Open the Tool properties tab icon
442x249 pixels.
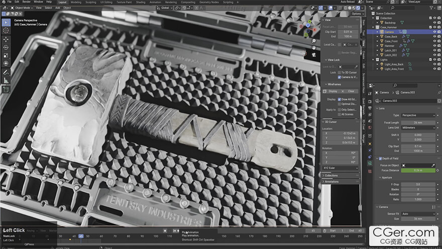(370, 94)
